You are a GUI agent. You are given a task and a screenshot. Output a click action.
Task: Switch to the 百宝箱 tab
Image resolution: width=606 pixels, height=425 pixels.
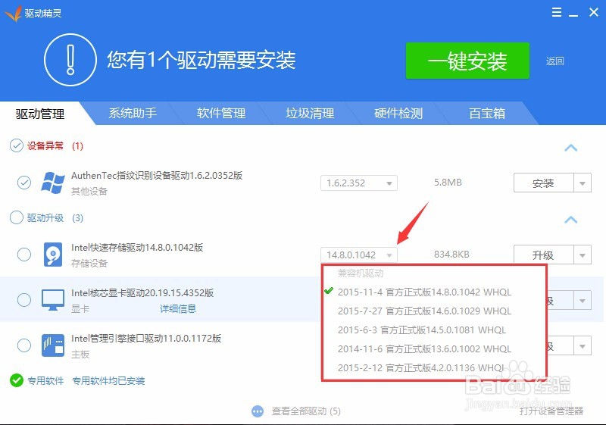[x=487, y=113]
